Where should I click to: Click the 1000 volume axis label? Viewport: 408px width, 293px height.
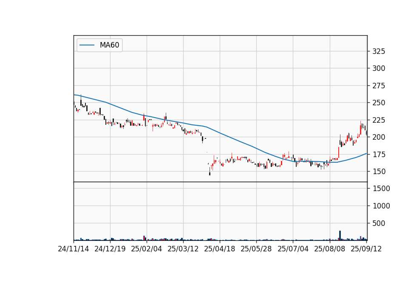click(x=381, y=206)
